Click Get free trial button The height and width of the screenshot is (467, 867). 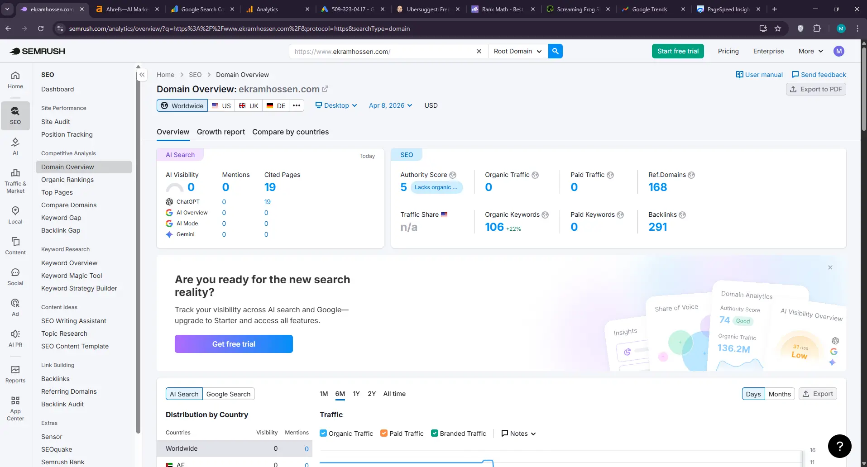(234, 344)
